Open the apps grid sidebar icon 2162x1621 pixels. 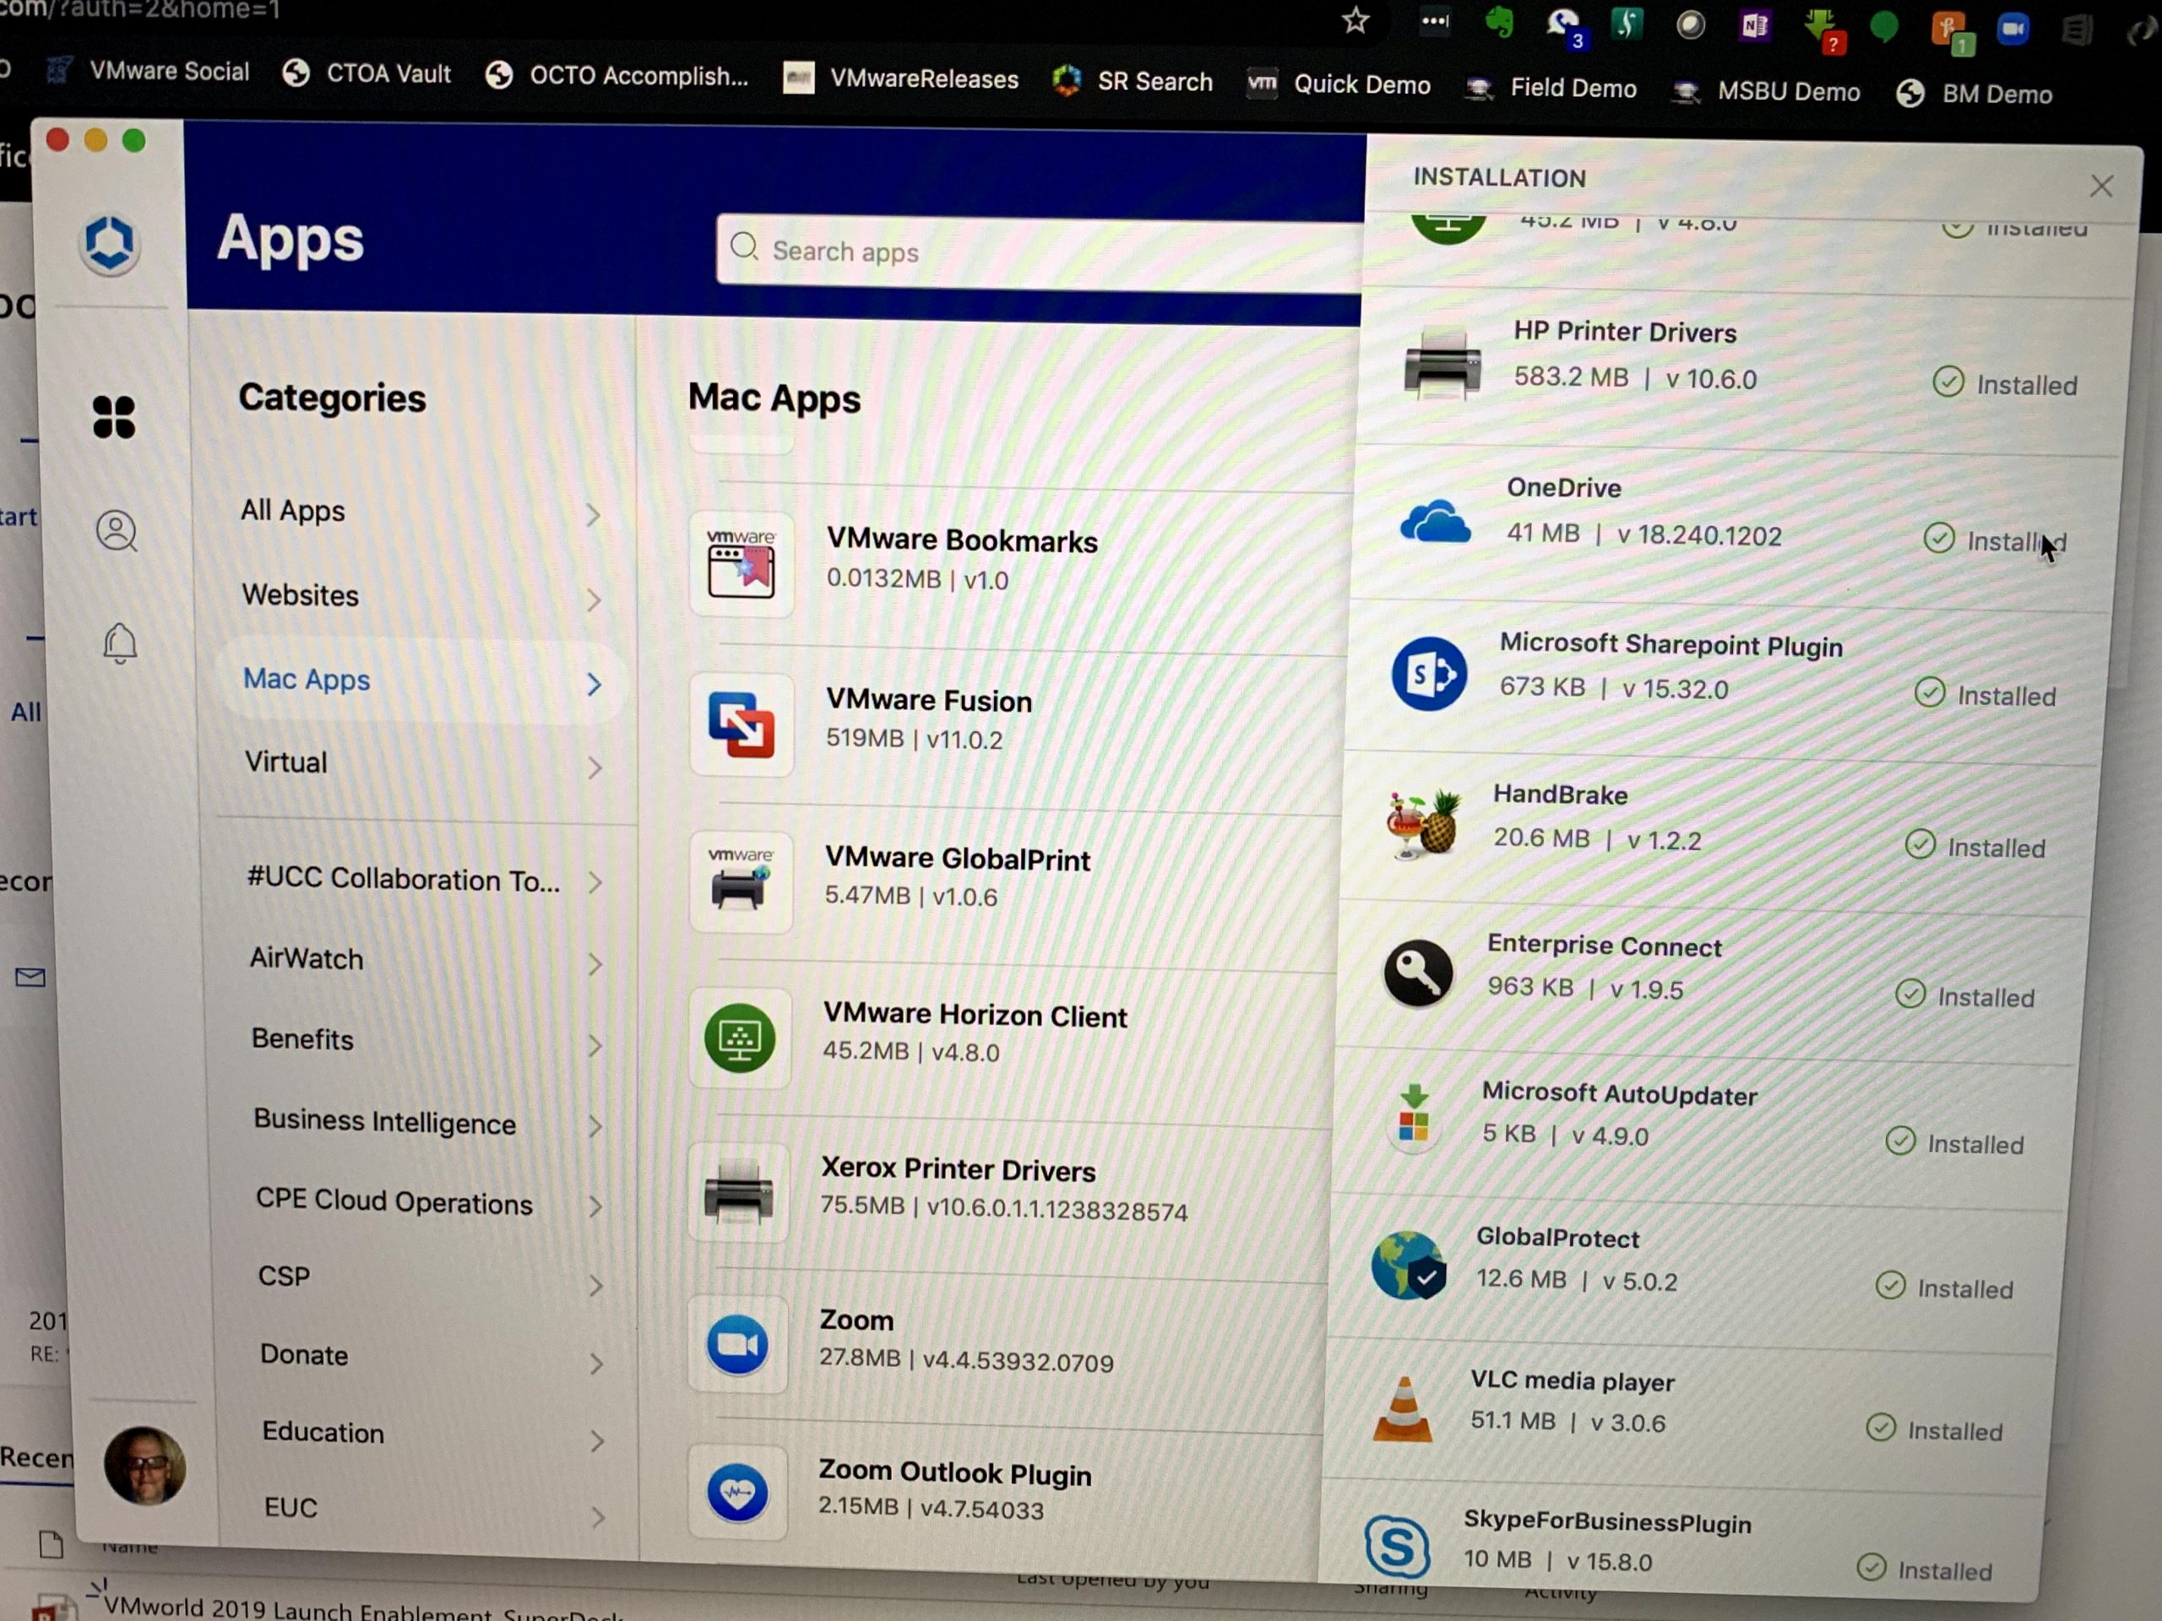click(113, 417)
